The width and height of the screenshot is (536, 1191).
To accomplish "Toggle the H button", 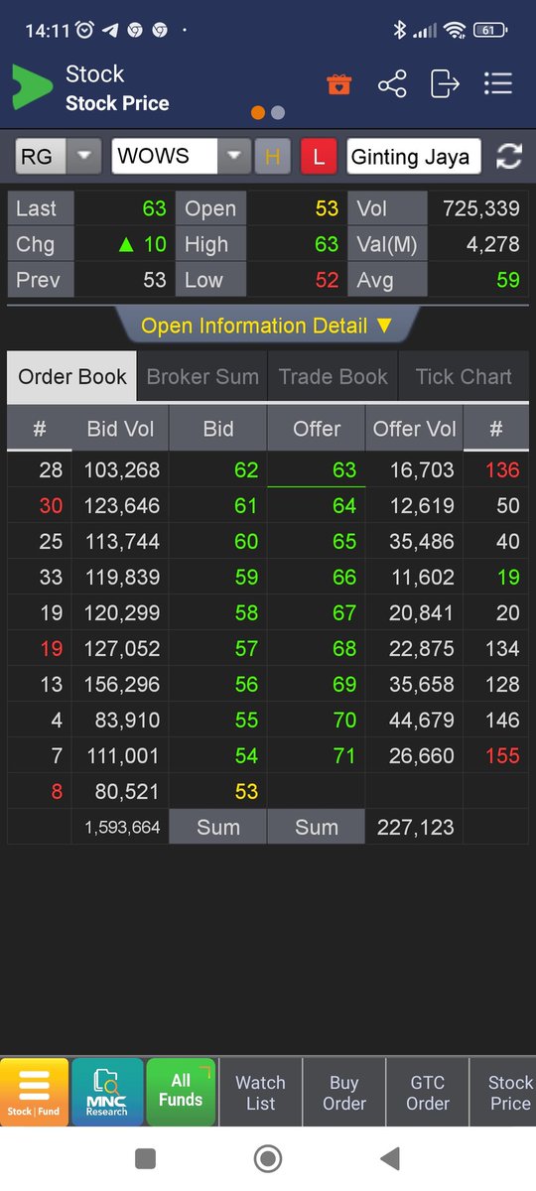I will (x=272, y=157).
